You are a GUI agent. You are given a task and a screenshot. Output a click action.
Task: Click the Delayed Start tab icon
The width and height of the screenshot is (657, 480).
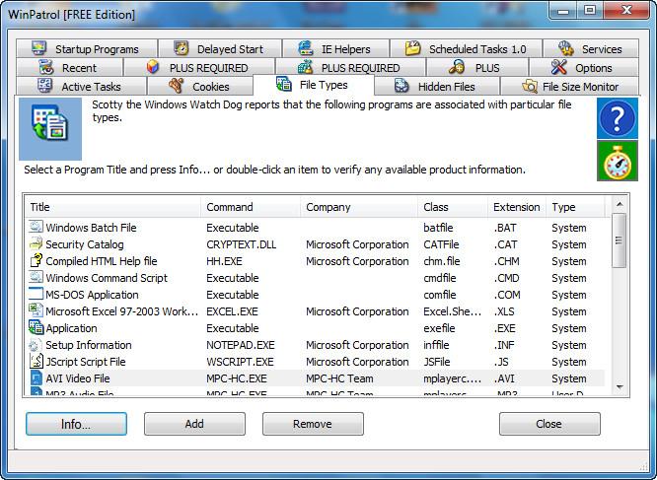coord(181,48)
